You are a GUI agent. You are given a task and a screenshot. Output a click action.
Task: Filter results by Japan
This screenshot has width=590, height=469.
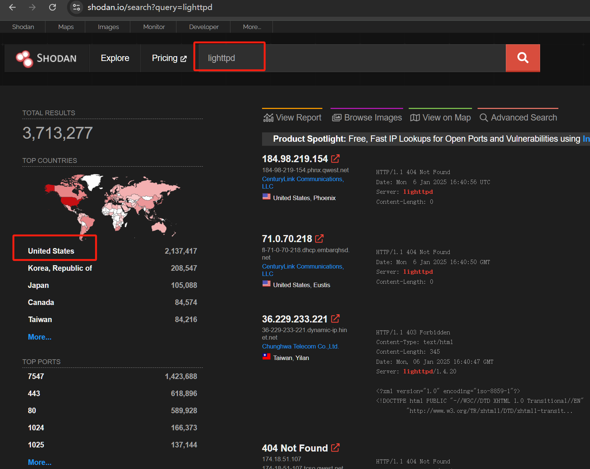point(38,285)
